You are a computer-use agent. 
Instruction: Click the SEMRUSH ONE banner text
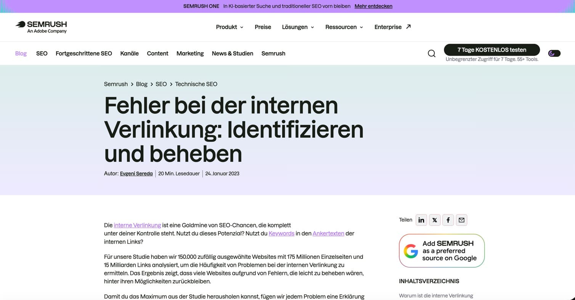pos(201,6)
